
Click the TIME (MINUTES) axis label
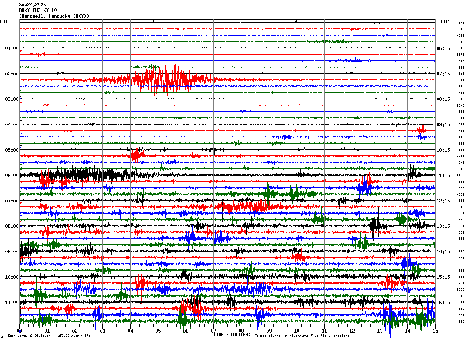tap(232, 335)
